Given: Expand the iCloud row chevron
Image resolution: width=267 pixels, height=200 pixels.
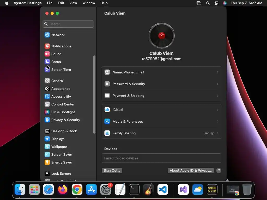Looking at the screenshot, I should [217, 110].
